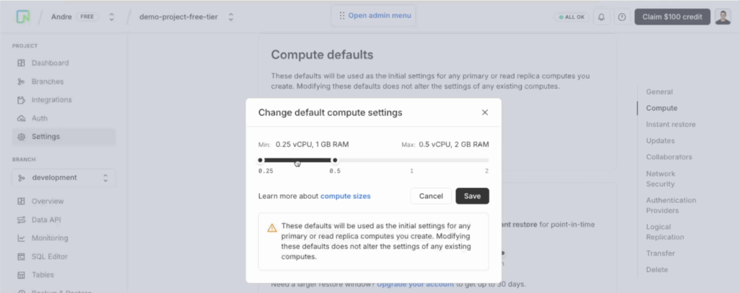The width and height of the screenshot is (739, 293).
Task: Select Instant restore in settings navigation
Action: [670, 124]
